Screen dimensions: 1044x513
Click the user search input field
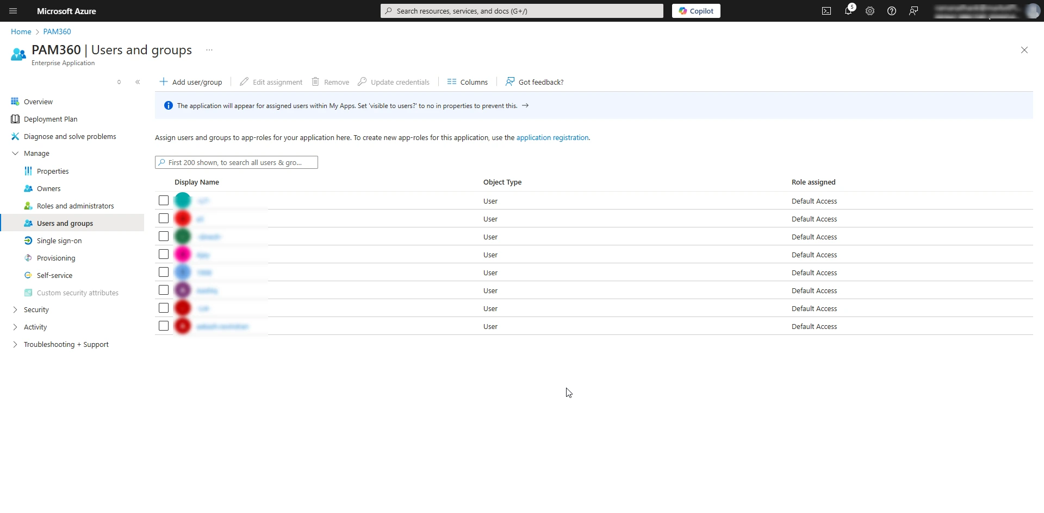tap(236, 162)
